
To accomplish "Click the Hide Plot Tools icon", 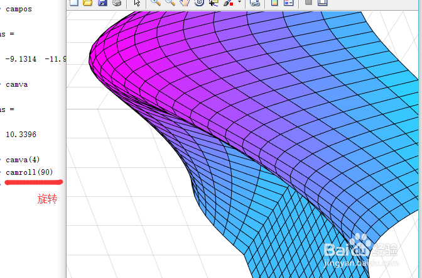I will [308, 3].
